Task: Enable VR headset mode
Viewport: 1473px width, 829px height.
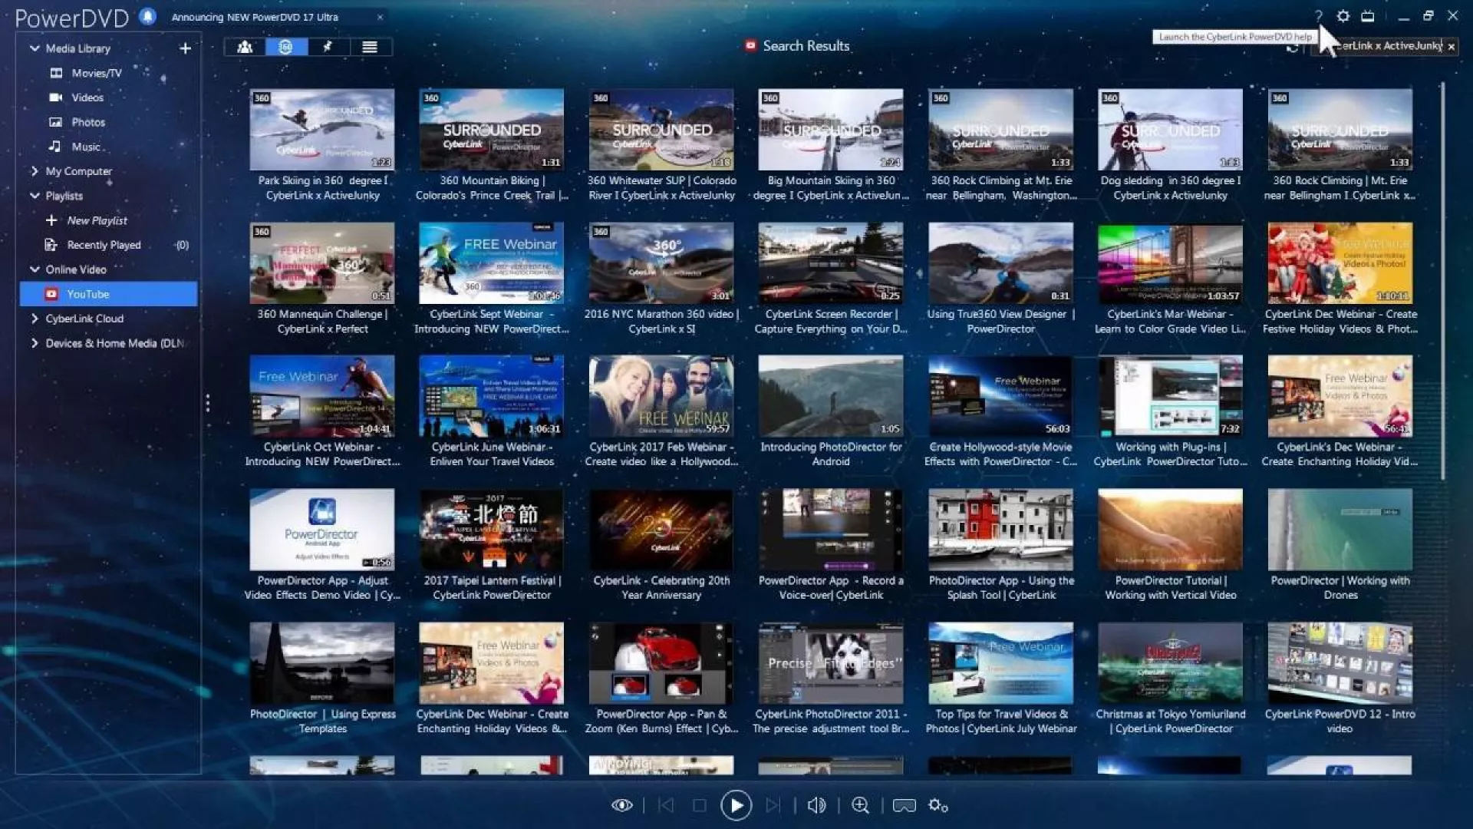Action: [904, 805]
